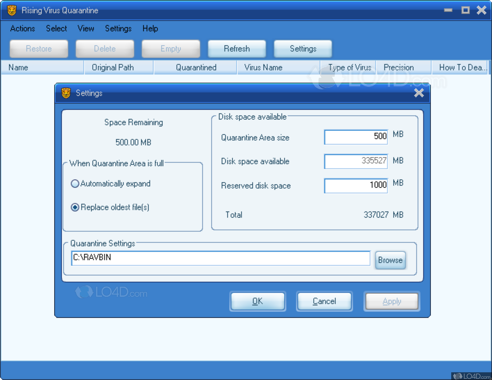
Task: Sort by Original Path column header
Action: click(x=119, y=67)
